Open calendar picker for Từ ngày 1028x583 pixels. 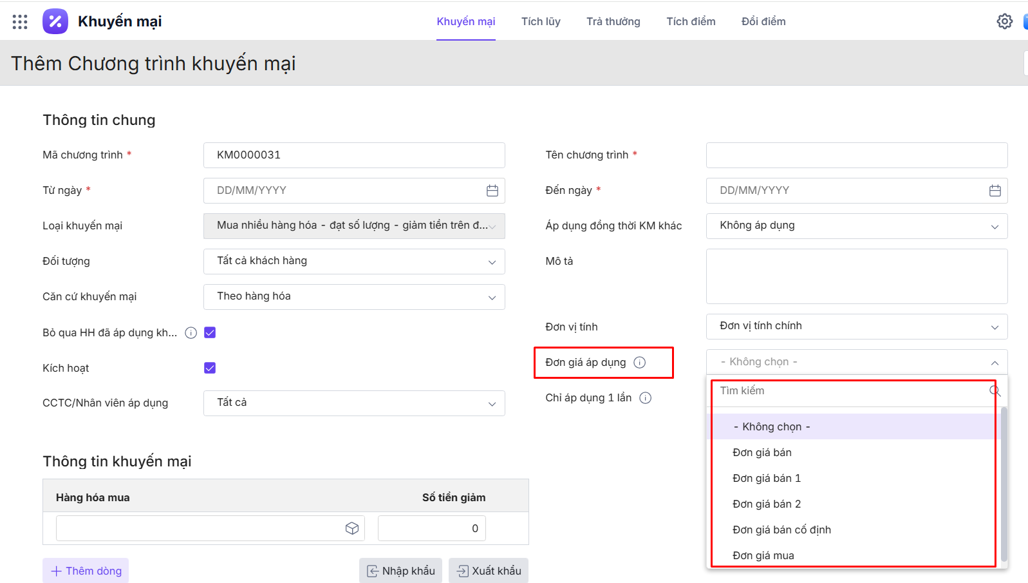492,191
